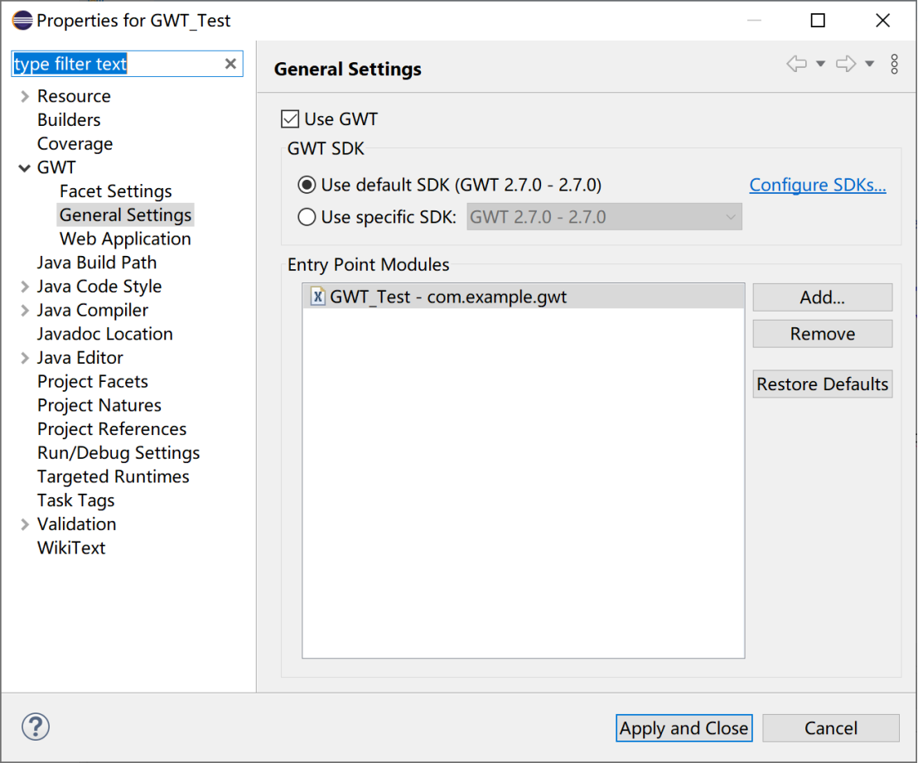Open the three-dot view menu icon

click(894, 64)
